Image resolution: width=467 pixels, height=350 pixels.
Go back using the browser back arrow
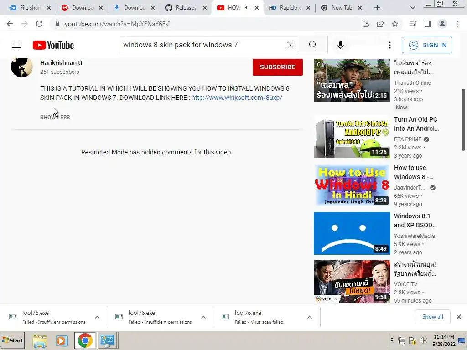(10, 24)
